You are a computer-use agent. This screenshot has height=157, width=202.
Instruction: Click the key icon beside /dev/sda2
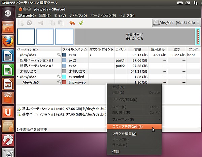[x=59, y=77]
